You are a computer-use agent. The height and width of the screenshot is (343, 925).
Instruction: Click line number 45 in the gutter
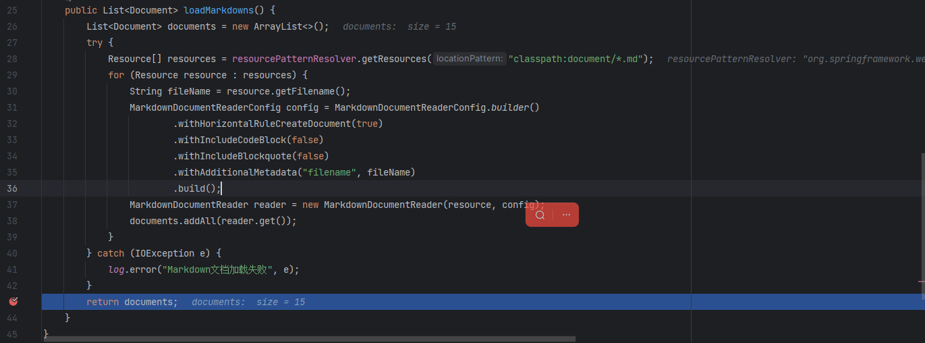12,334
